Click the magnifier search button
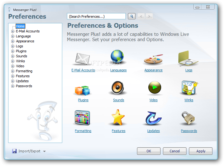The image size is (224, 166). tap(132, 17)
